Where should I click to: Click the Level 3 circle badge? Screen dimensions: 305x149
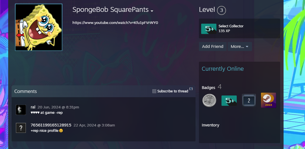click(221, 10)
